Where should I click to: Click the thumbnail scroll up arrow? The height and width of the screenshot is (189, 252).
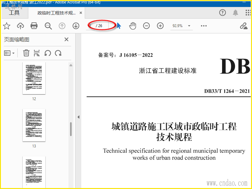point(71,65)
